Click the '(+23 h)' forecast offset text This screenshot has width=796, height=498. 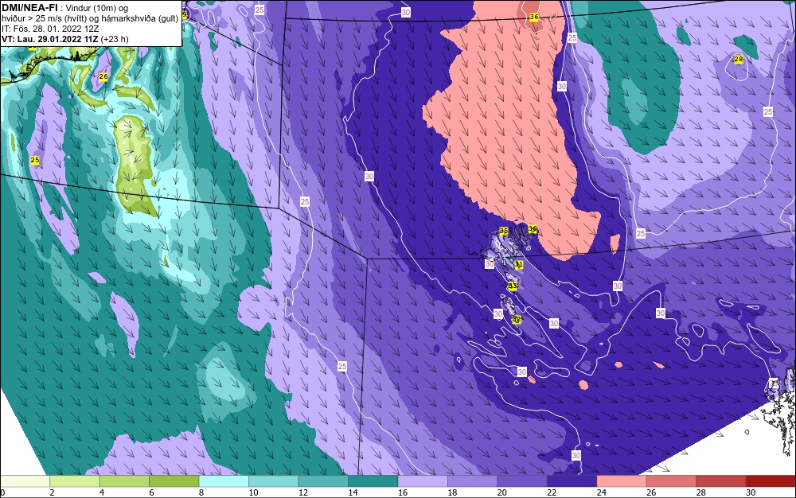115,39
